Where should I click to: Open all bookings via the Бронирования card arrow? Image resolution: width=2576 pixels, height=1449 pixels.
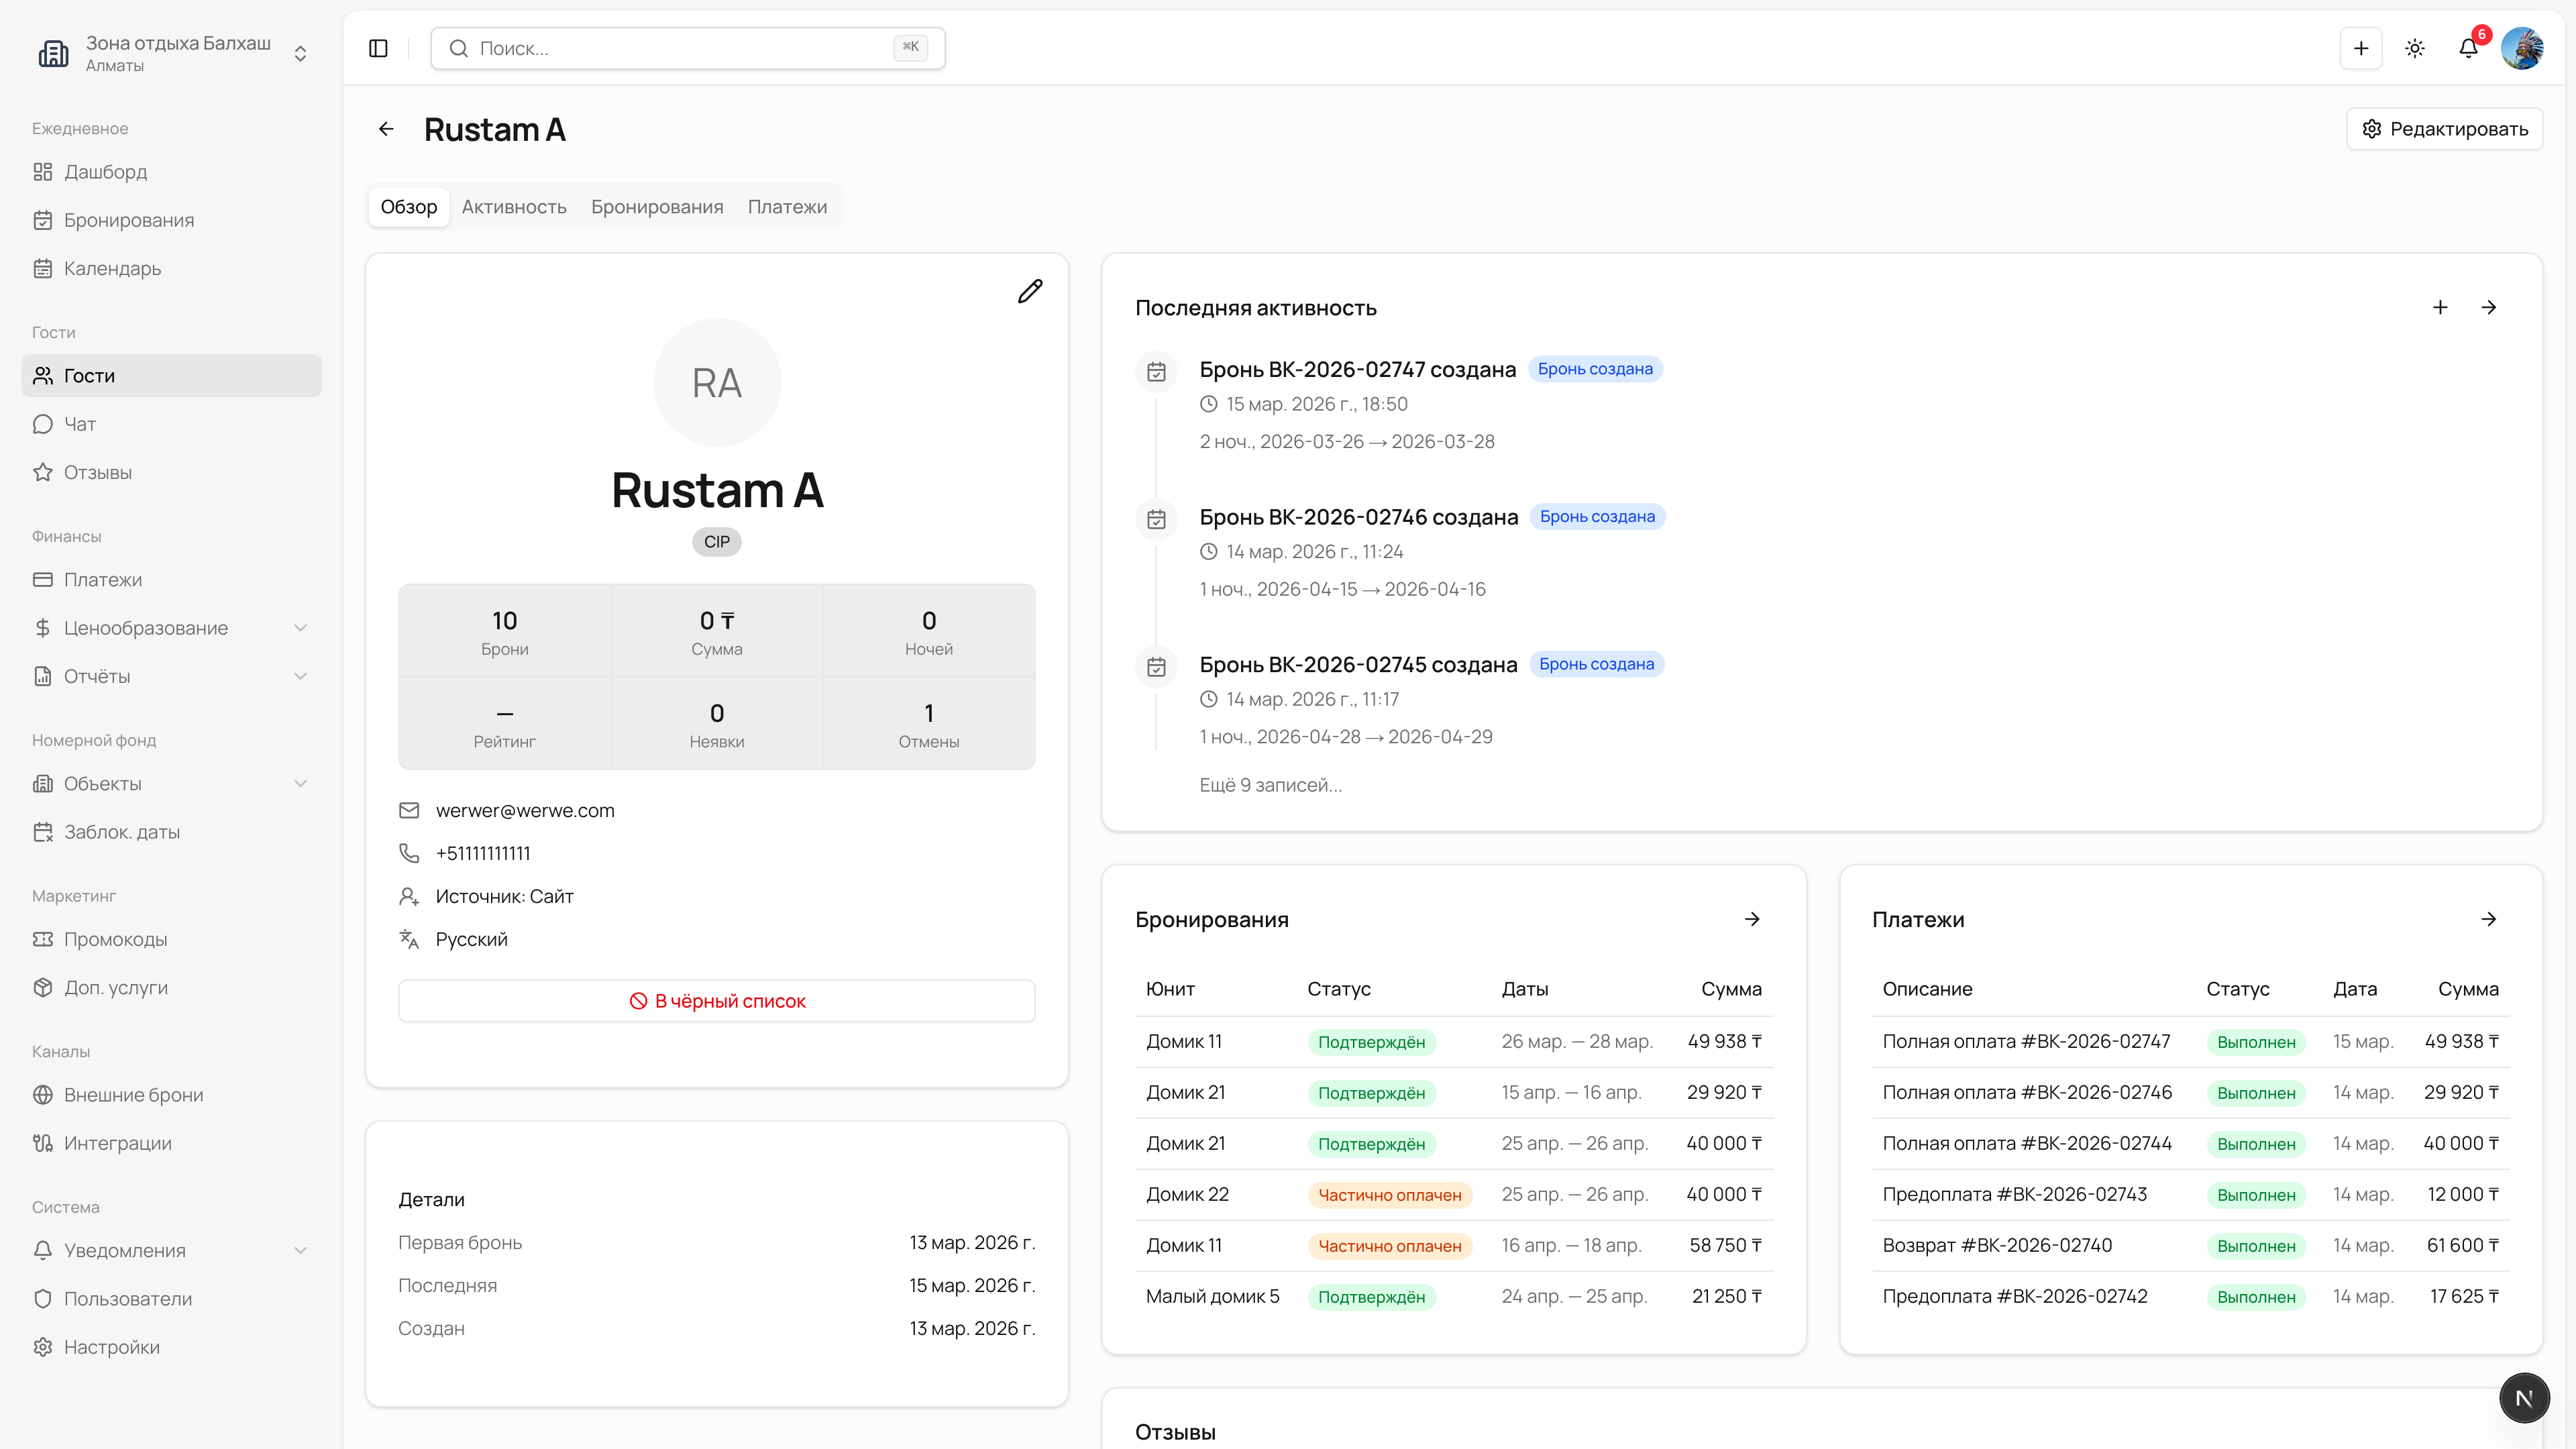point(1752,919)
